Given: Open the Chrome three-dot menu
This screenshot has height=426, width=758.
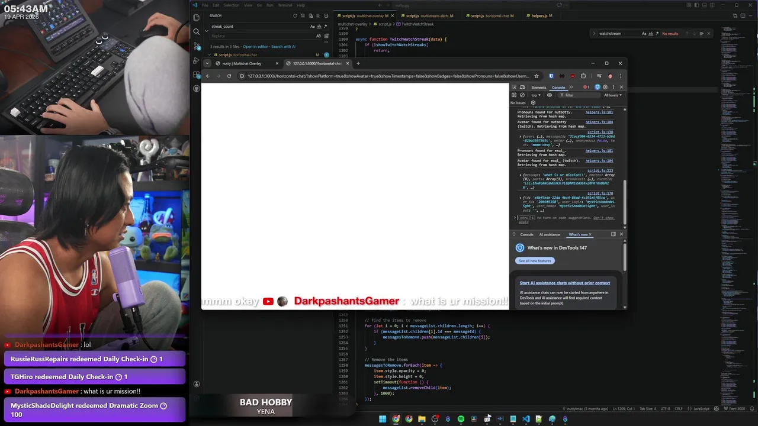Looking at the screenshot, I should pos(621,76).
